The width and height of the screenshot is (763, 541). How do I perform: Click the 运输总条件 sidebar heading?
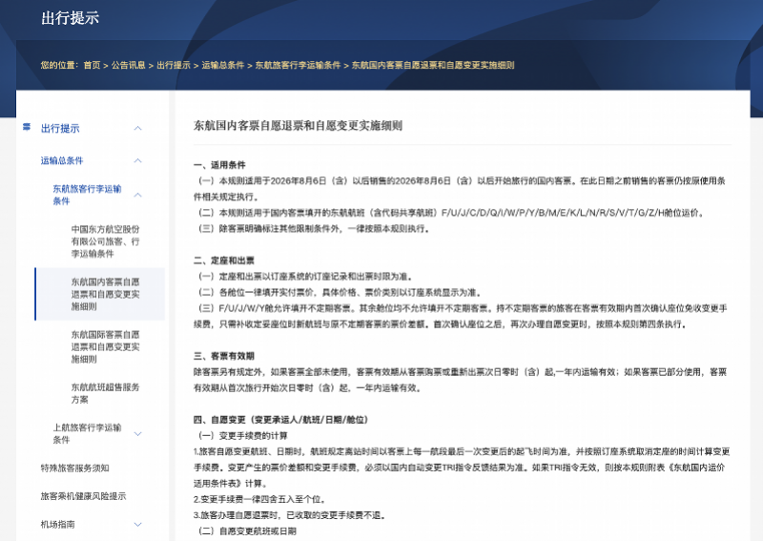tap(62, 160)
